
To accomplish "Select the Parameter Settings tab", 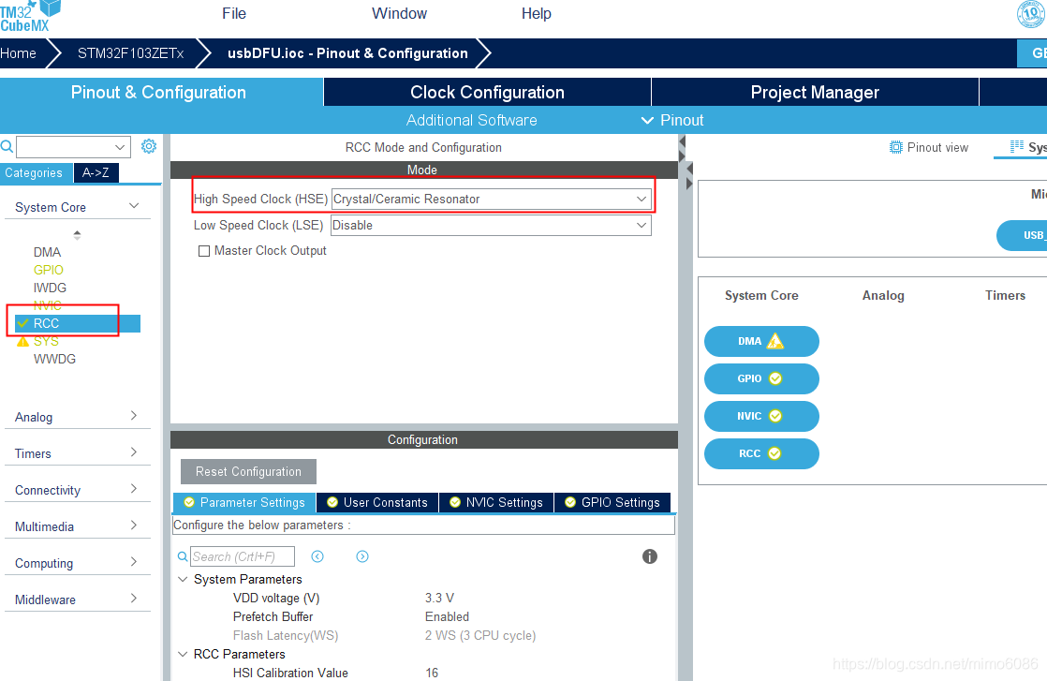I will pyautogui.click(x=245, y=502).
